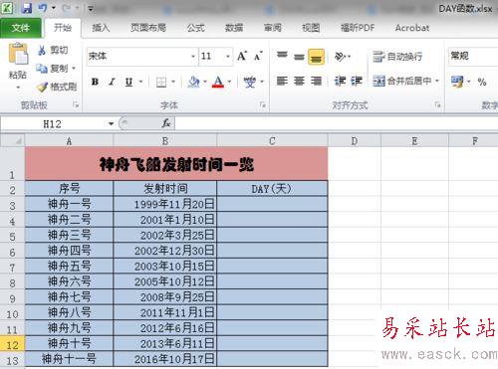Image resolution: width=498 pixels, height=369 pixels.
Task: Open the Copy (复制) dropdown arrow
Action: (x=74, y=69)
